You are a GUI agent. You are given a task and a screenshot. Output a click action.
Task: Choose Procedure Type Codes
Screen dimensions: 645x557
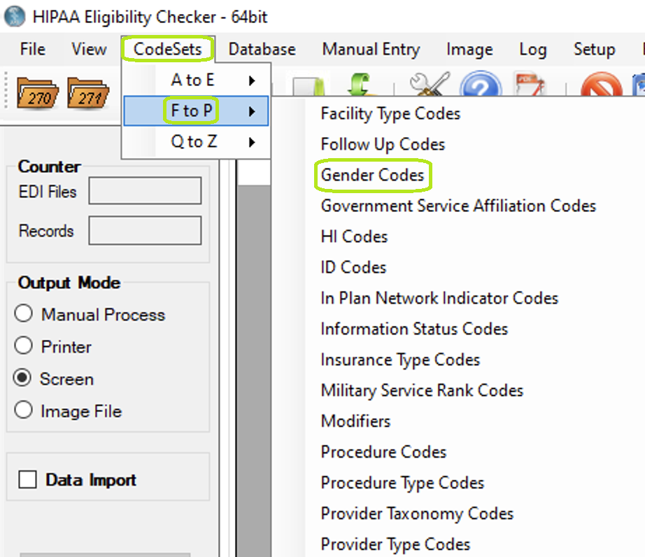(402, 483)
